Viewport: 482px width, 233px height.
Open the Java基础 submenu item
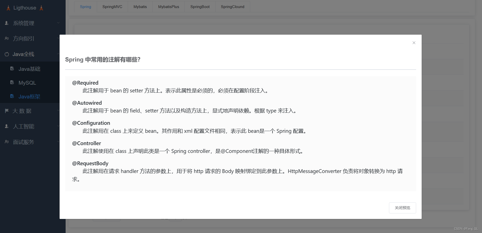30,69
